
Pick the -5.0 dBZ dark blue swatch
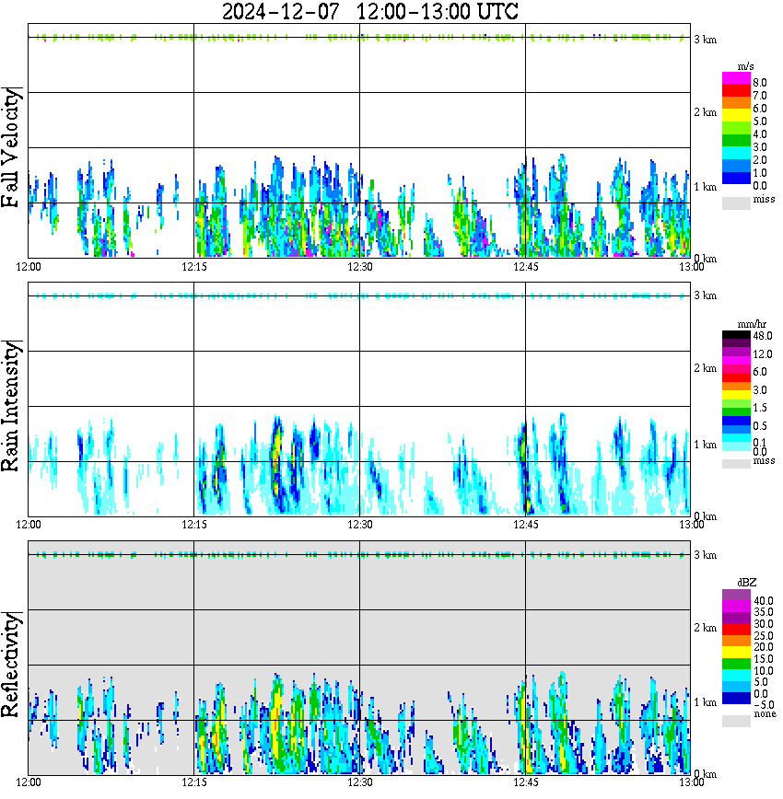(736, 698)
